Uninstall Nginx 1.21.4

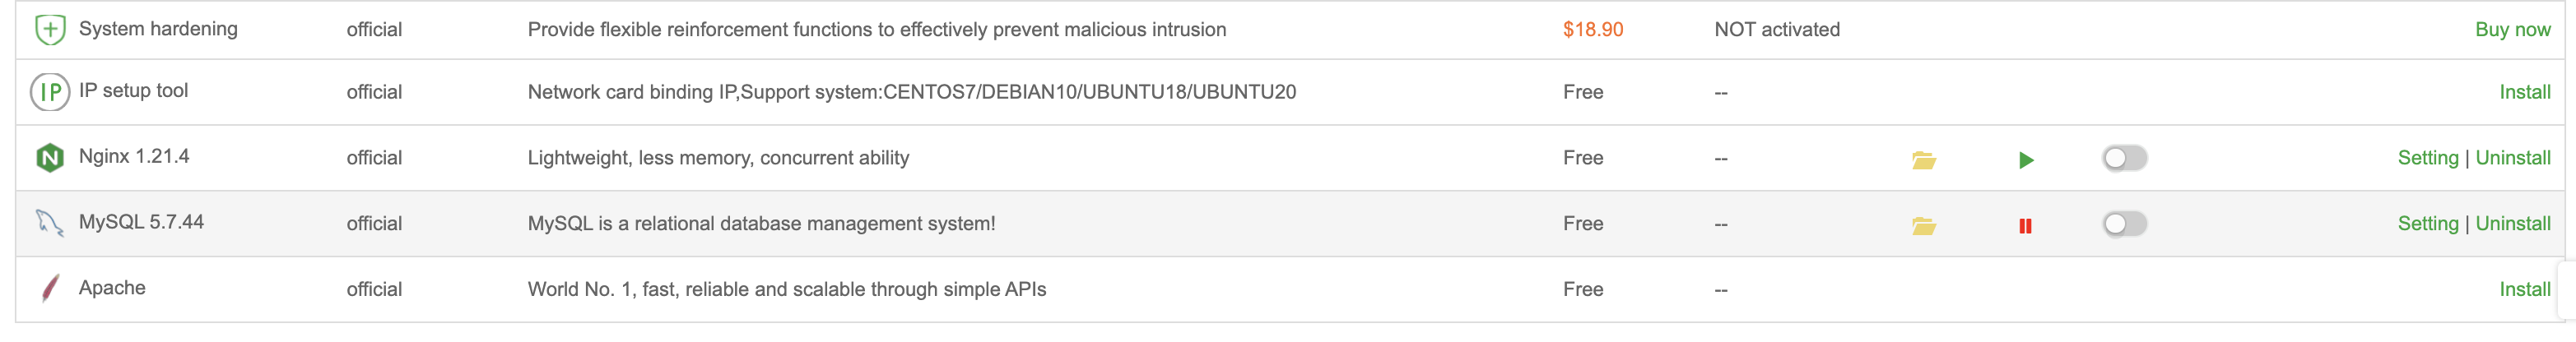click(x=2512, y=158)
